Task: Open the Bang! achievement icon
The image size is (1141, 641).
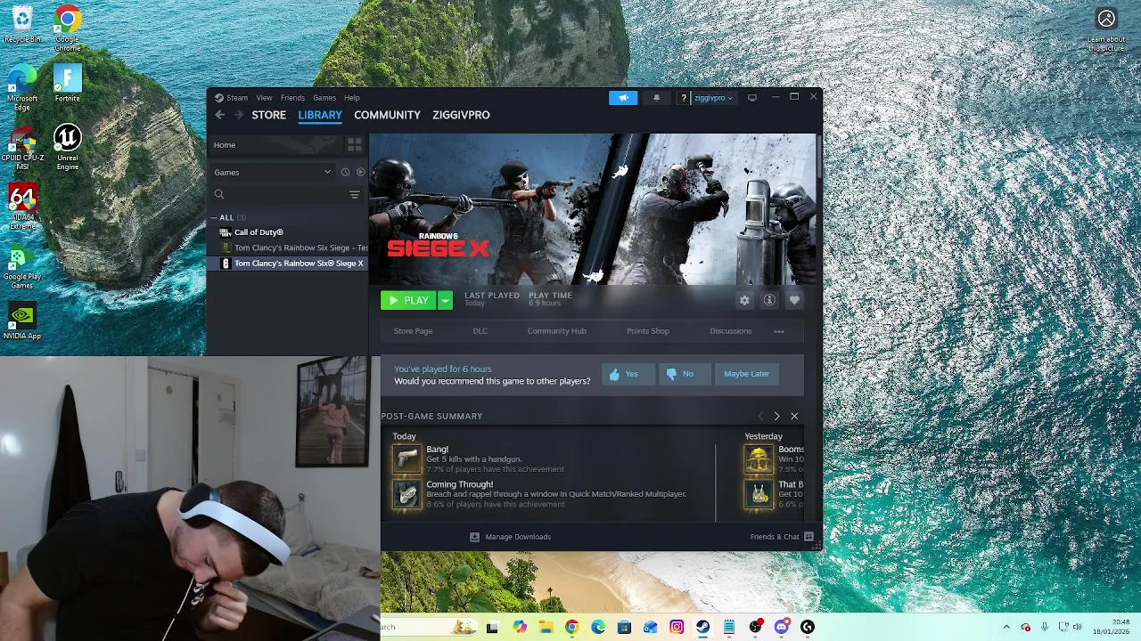Action: [x=407, y=458]
